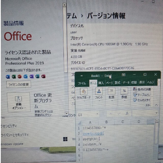
Task: Click the Office panel scrollbar down arrow
Action: 66,113
